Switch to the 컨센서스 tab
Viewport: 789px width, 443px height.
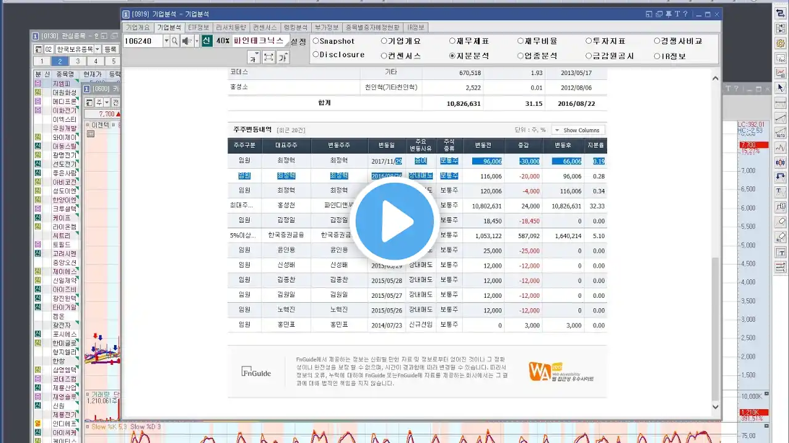[x=265, y=27]
